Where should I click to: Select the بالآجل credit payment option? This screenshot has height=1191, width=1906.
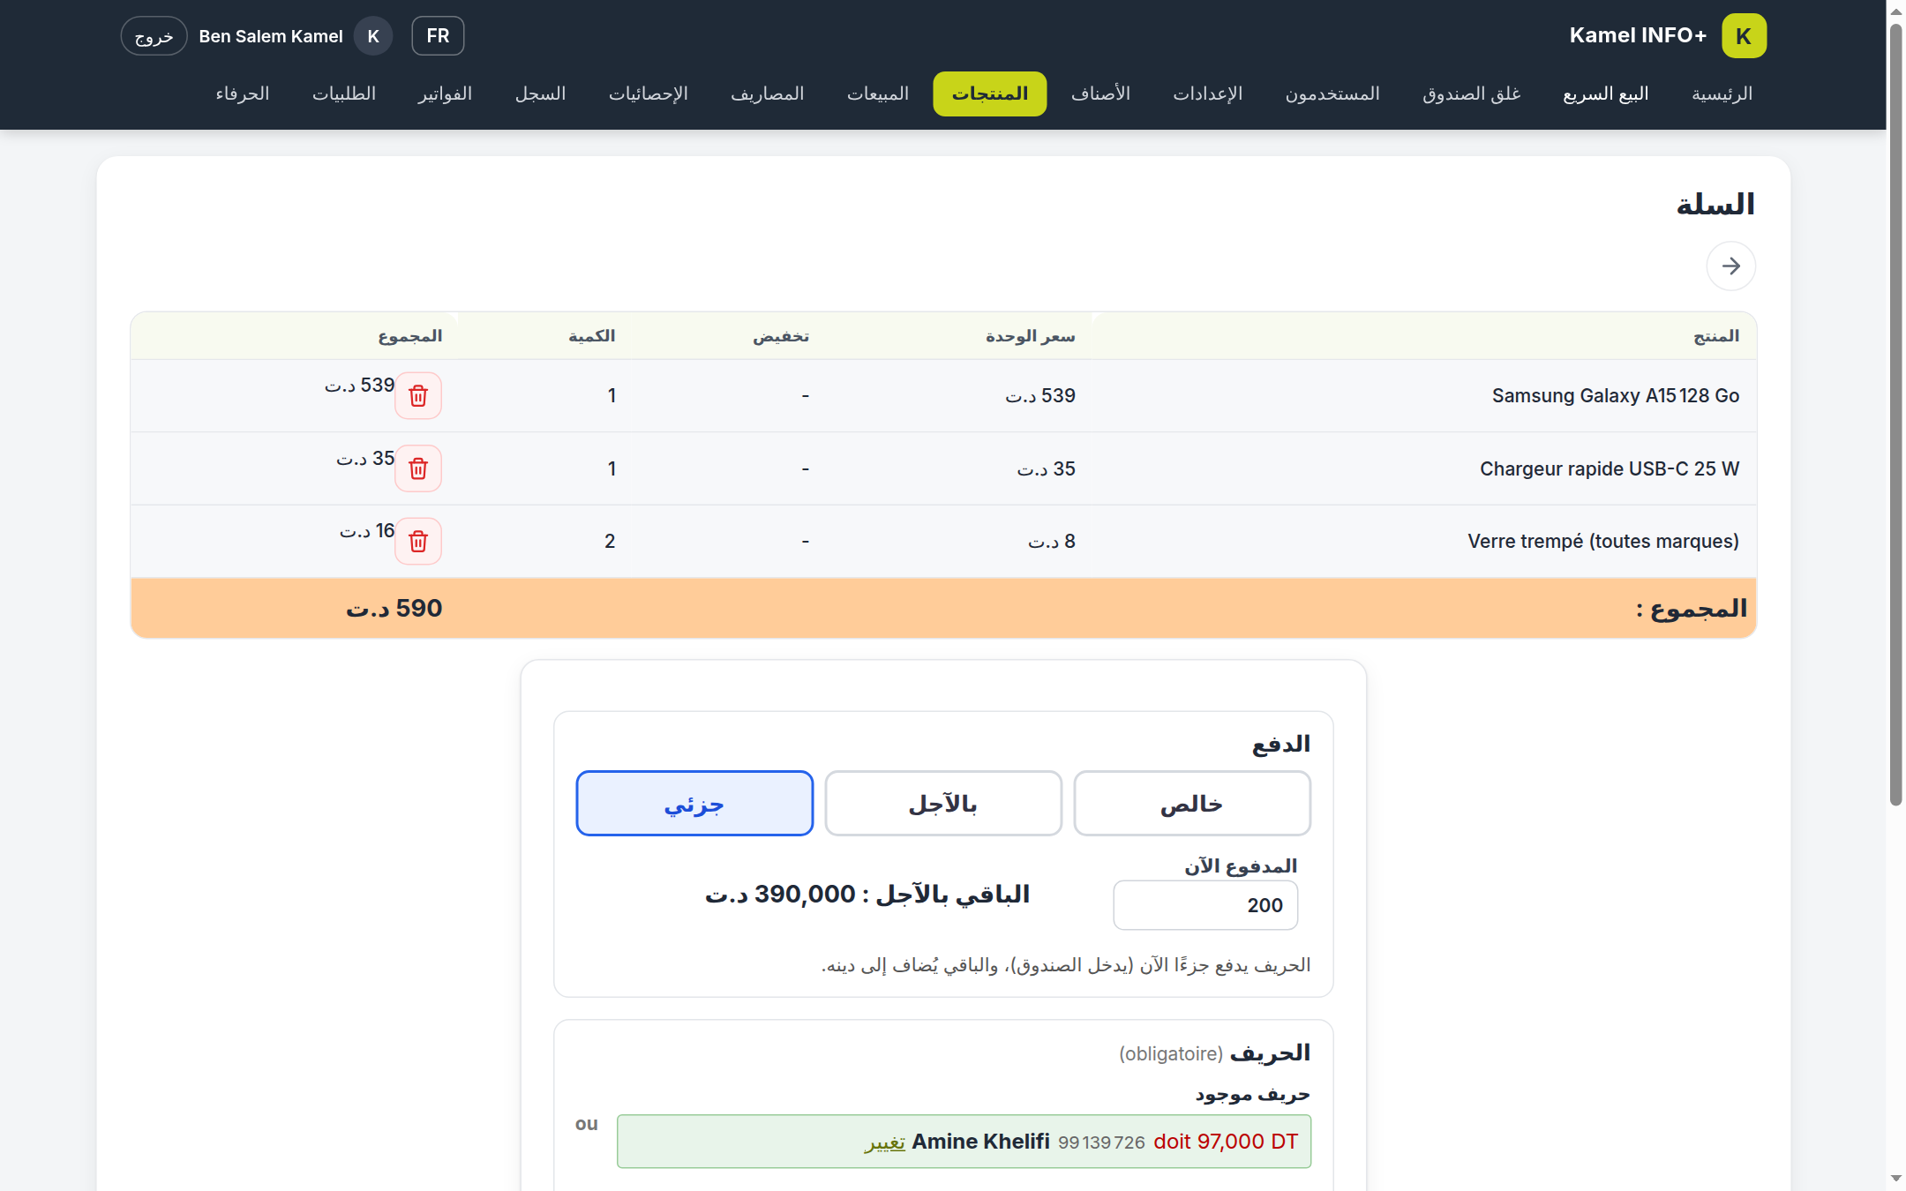coord(943,804)
